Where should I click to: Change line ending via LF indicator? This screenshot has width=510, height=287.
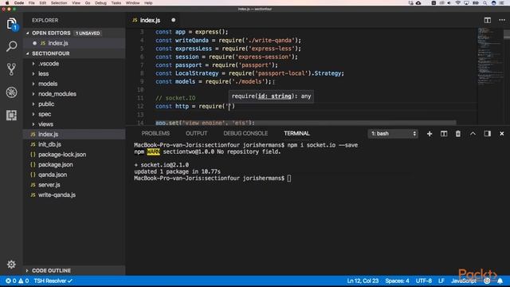pyautogui.click(x=441, y=281)
